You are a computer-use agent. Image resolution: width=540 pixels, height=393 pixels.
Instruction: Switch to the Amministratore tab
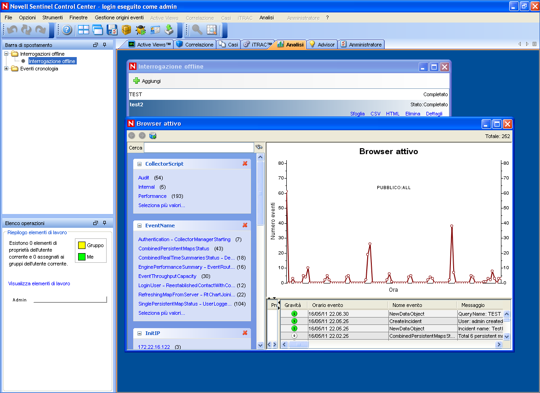click(361, 45)
